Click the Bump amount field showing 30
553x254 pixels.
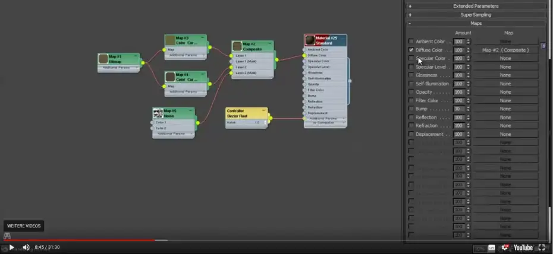[x=459, y=109]
